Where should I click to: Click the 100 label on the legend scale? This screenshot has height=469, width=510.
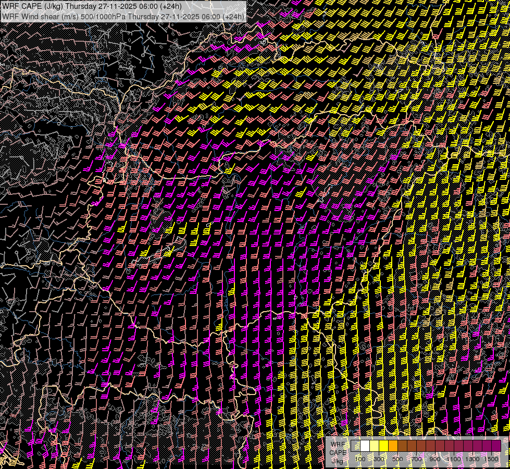360,459
